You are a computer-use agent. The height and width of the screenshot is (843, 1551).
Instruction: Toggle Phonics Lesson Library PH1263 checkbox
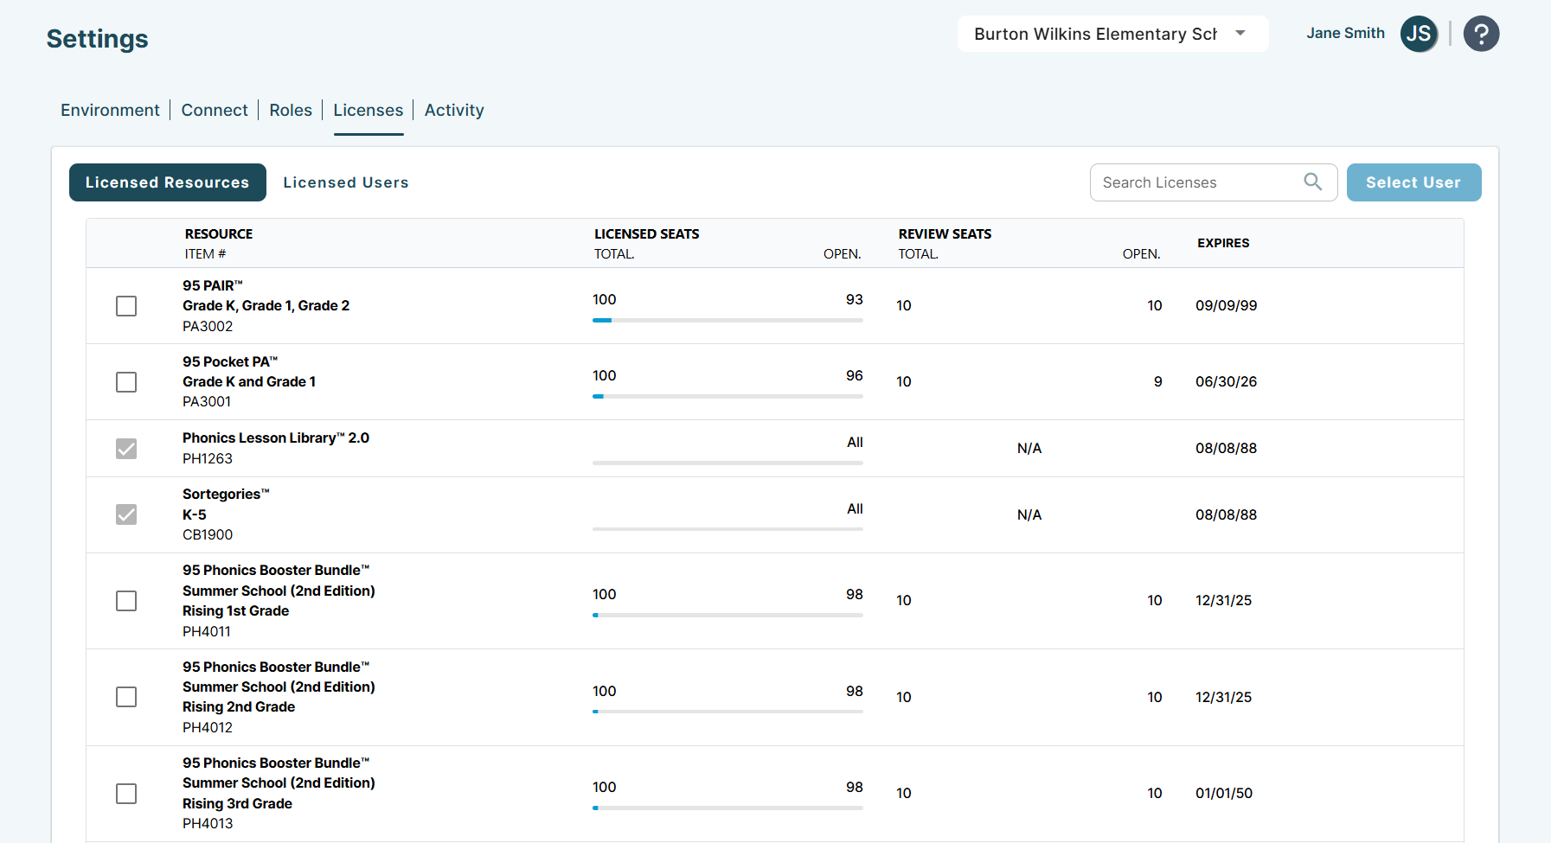click(x=126, y=448)
